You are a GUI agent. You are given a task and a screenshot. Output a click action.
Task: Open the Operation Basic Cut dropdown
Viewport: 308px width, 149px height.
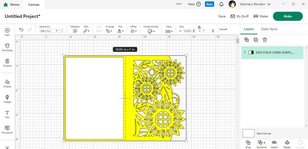[49, 31]
